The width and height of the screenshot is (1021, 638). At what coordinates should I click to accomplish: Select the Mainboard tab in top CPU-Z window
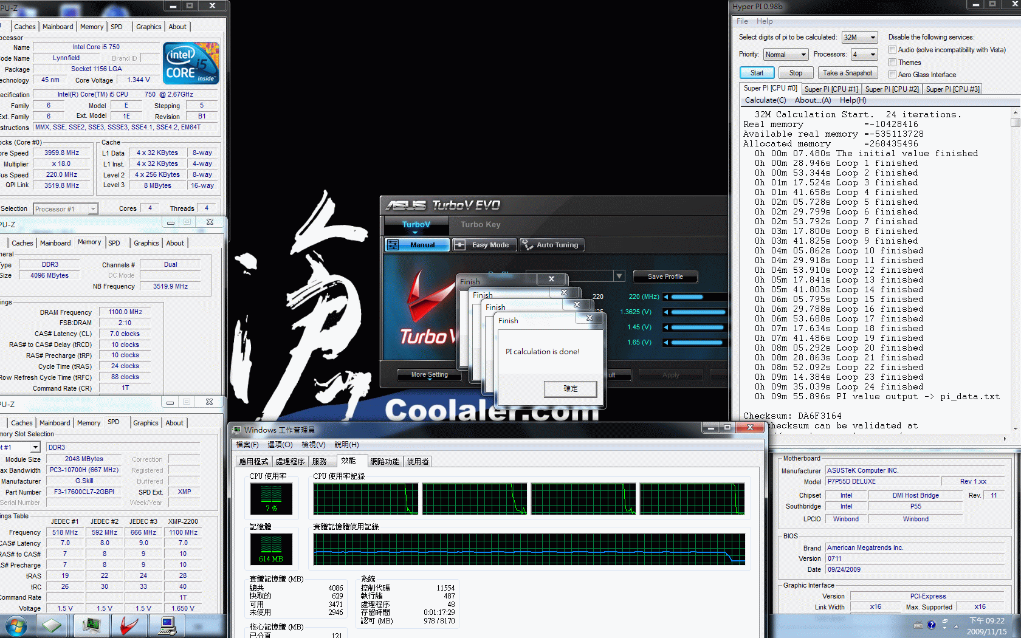pos(58,27)
